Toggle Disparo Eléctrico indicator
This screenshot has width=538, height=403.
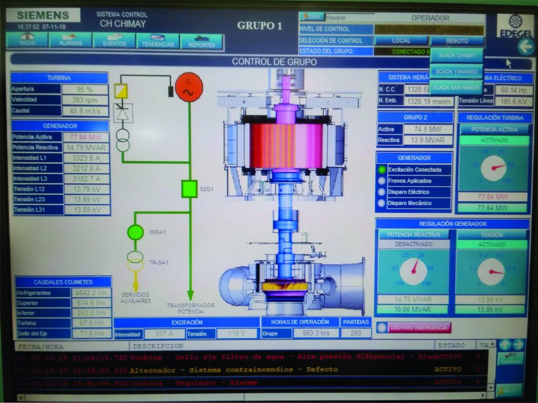(x=381, y=192)
